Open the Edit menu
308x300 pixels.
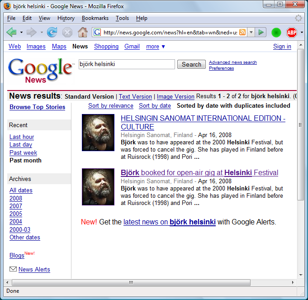27,18
